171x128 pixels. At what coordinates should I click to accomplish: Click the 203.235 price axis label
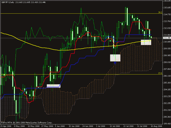click(x=167, y=96)
